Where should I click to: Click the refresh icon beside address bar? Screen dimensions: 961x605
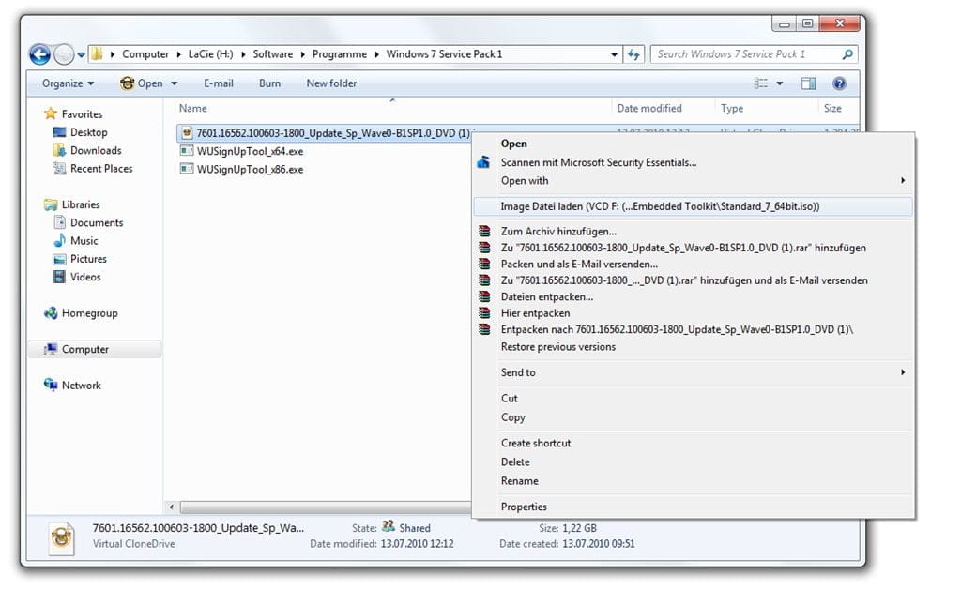click(634, 54)
